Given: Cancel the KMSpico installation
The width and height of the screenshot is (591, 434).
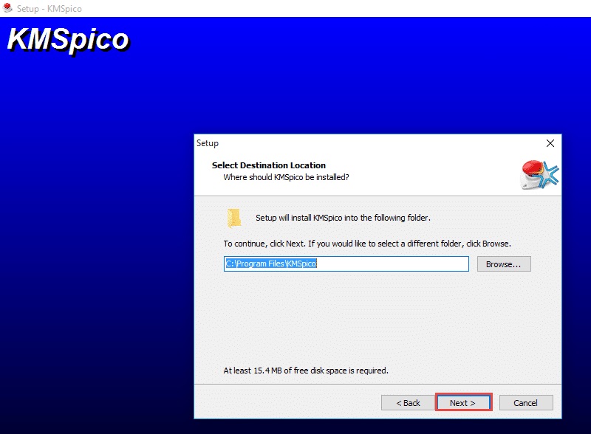Looking at the screenshot, I should pyautogui.click(x=525, y=403).
